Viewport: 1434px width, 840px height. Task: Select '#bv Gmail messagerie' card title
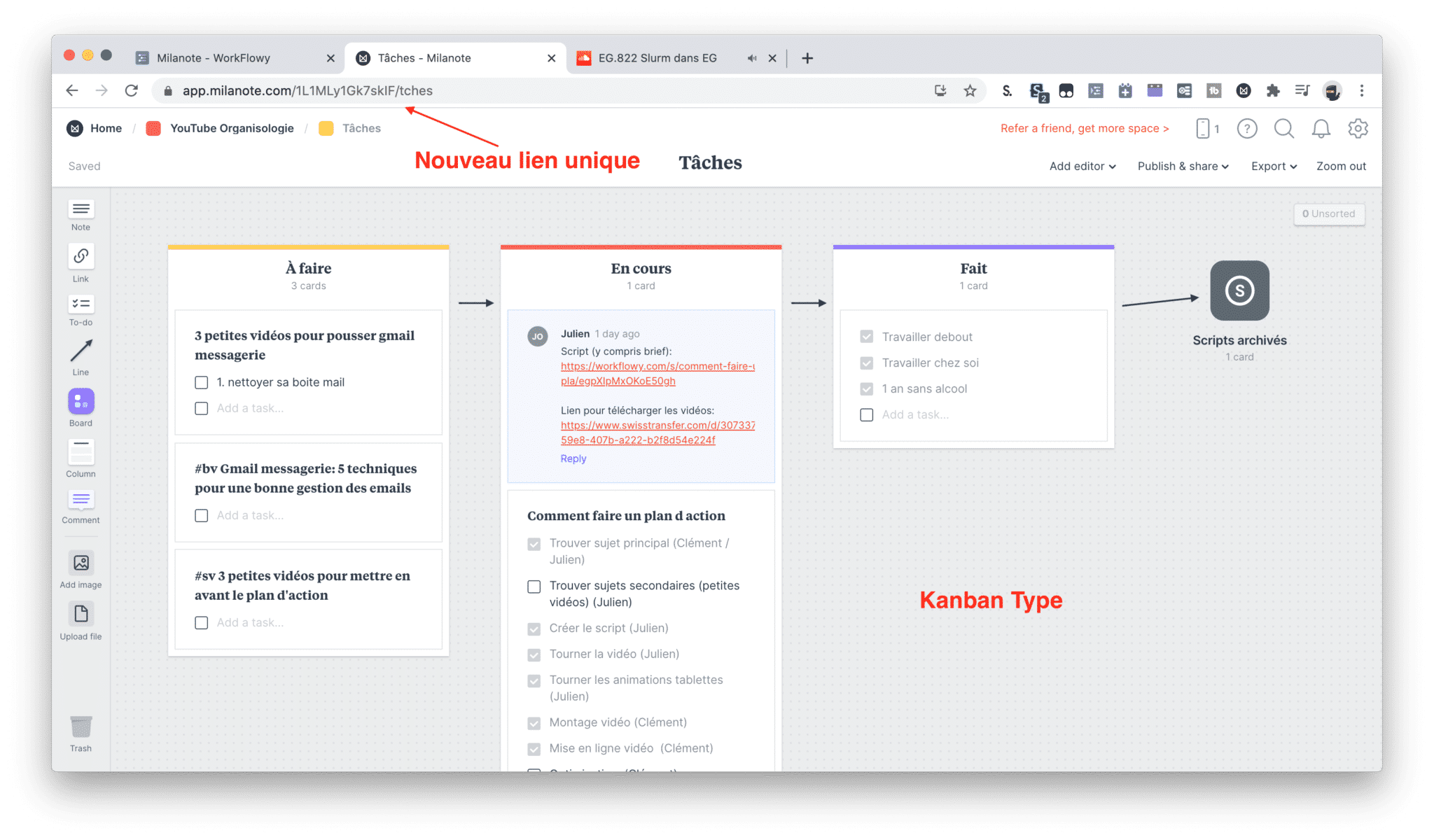tap(305, 478)
